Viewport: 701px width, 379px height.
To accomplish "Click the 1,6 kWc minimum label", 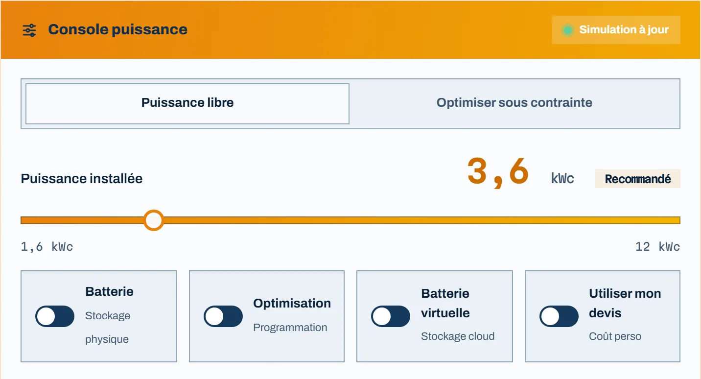I will click(x=47, y=247).
